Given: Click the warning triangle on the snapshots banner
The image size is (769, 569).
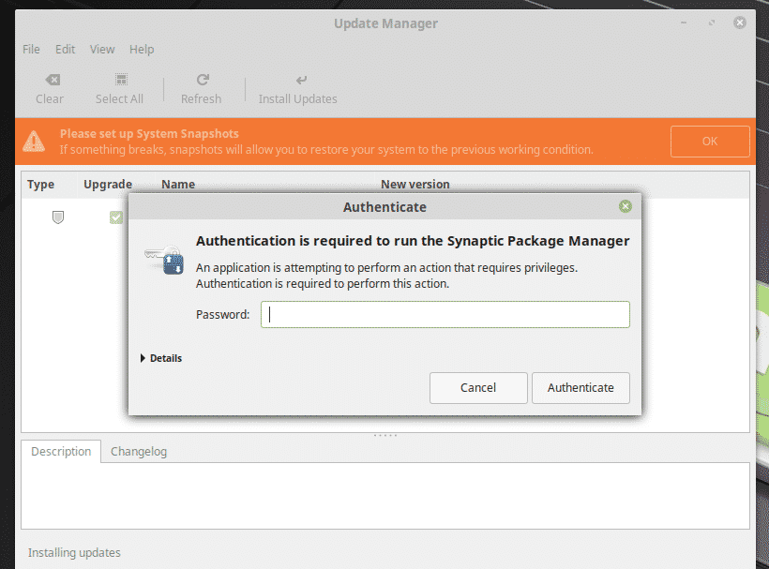Looking at the screenshot, I should tap(36, 141).
